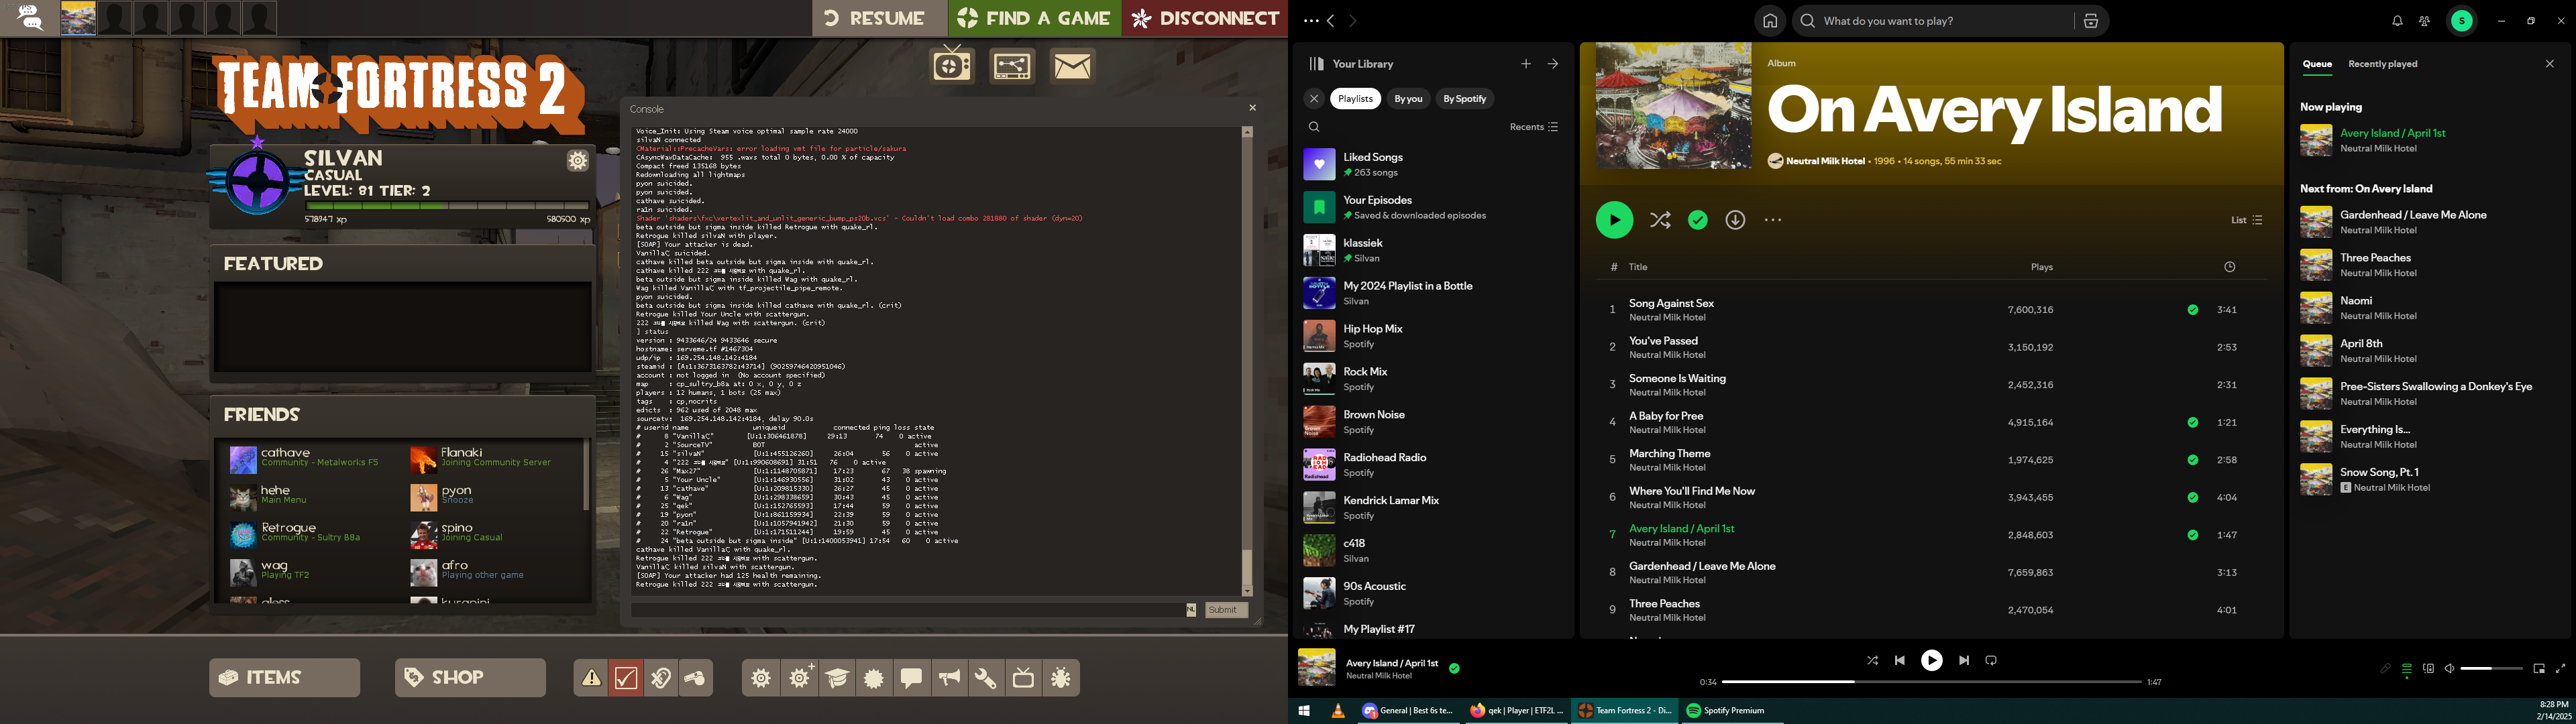This screenshot has width=2576, height=724.
Task: Switch to Recently played tab
Action: tap(2382, 64)
